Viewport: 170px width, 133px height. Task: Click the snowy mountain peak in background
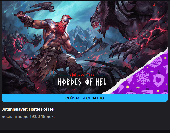78,33
